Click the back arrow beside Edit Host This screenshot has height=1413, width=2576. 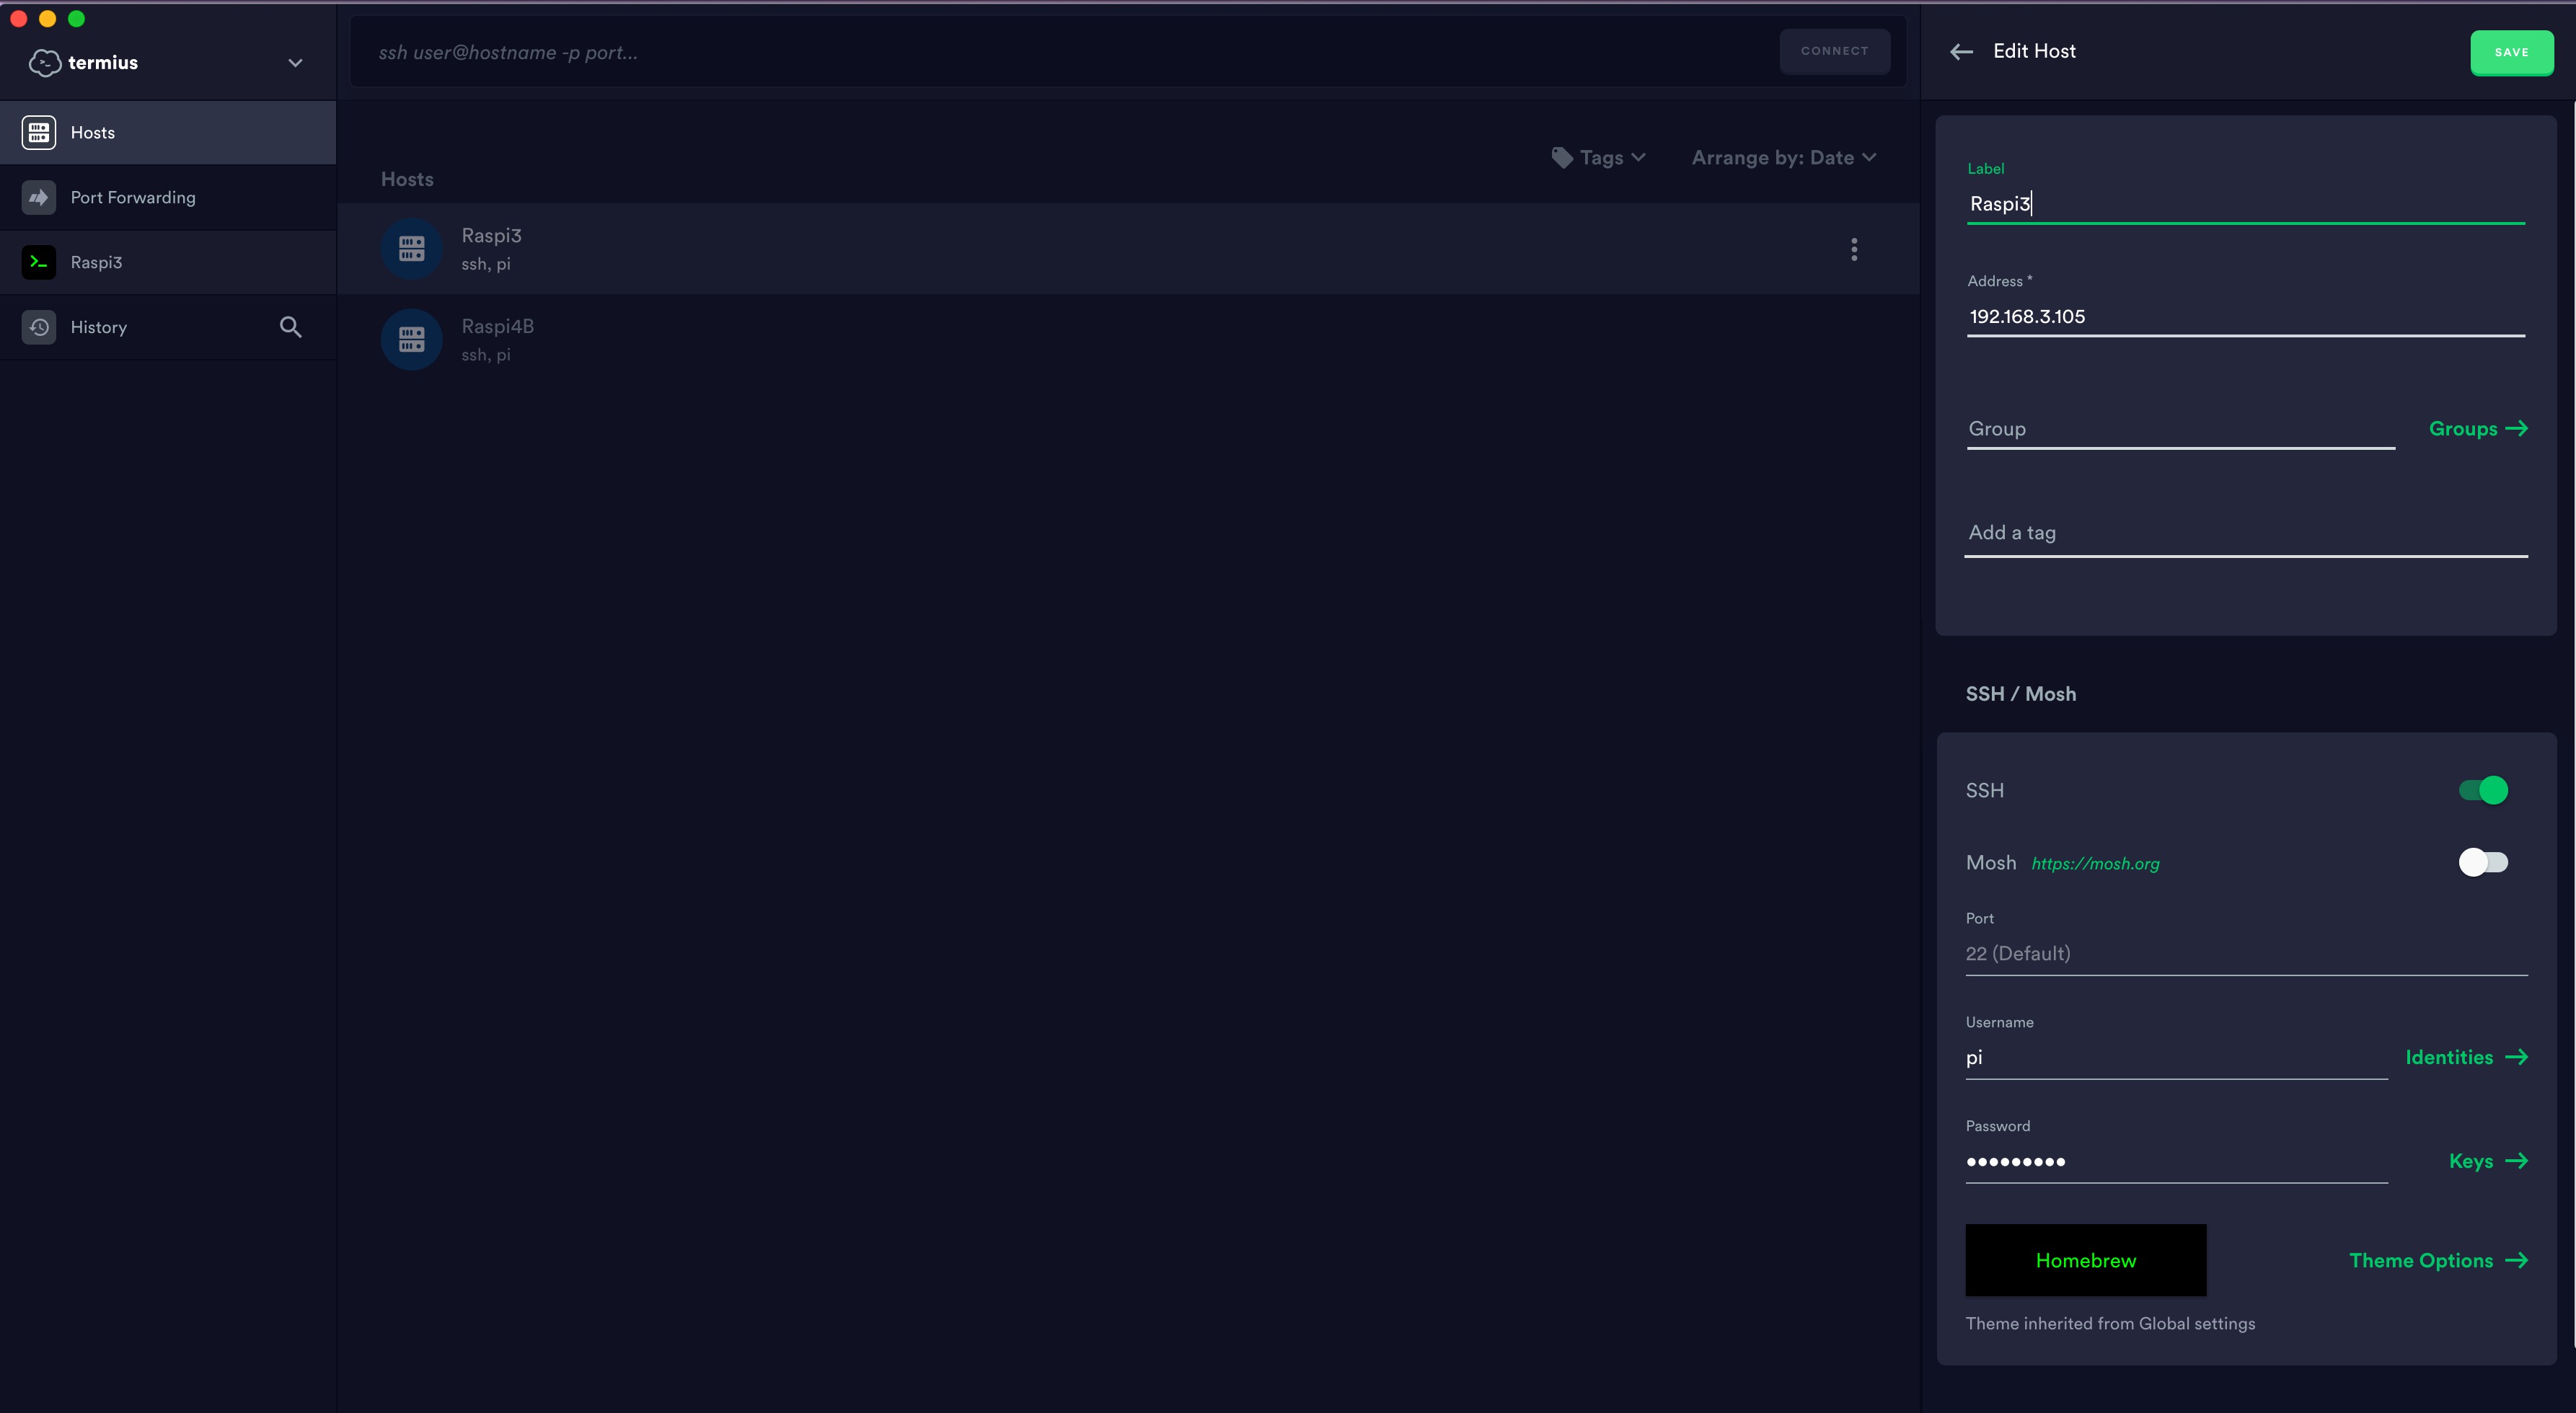point(1961,52)
